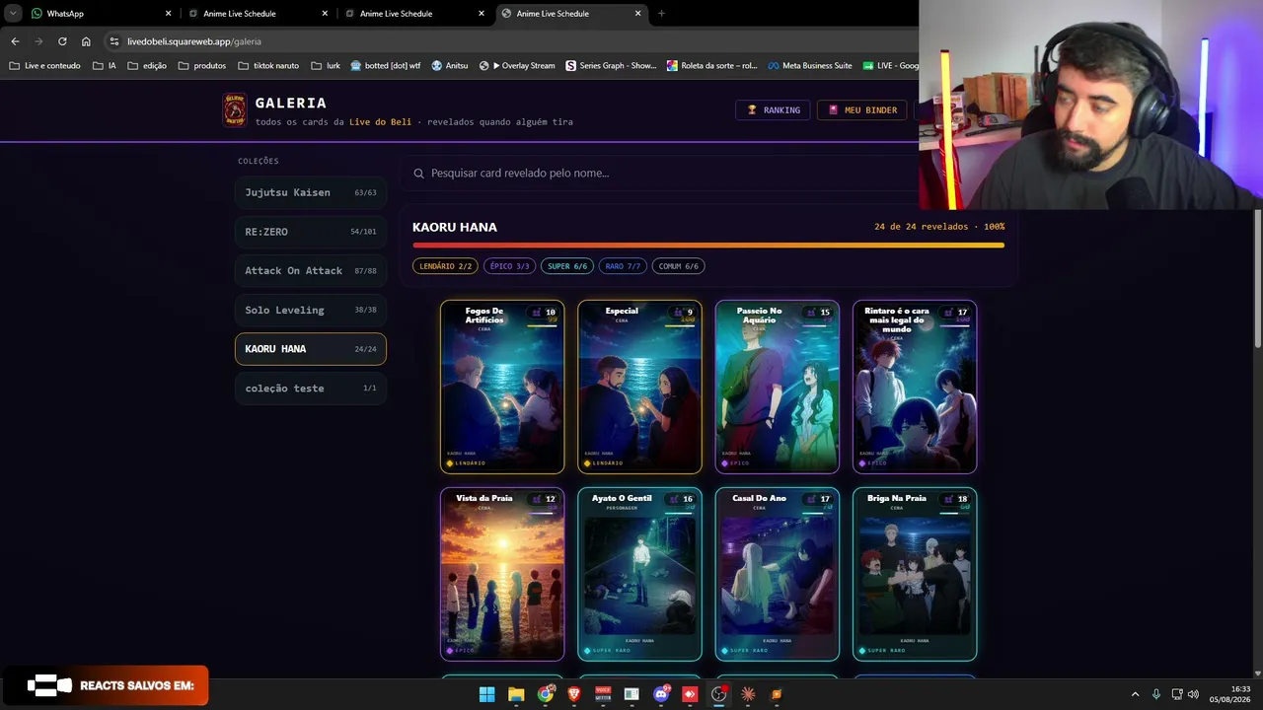The width and height of the screenshot is (1263, 710).
Task: Open the Especial legendary card
Action: pos(639,387)
